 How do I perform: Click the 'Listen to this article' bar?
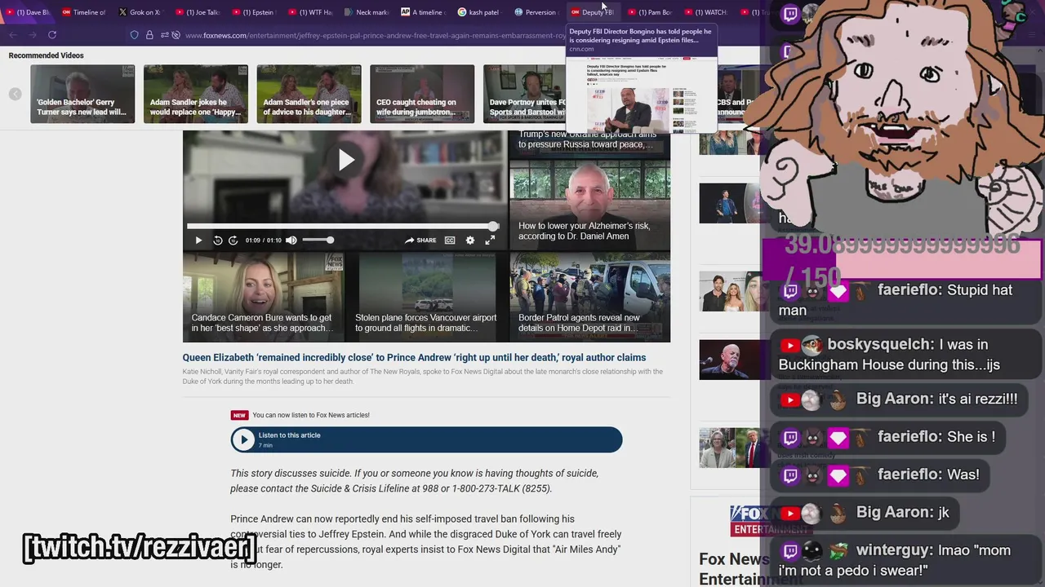click(426, 439)
